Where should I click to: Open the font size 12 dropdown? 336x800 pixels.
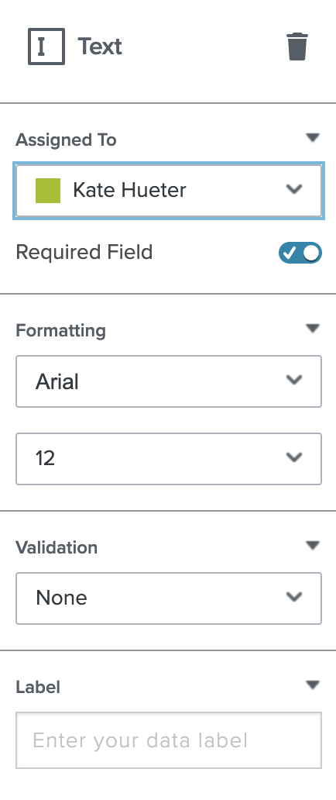tap(169, 459)
